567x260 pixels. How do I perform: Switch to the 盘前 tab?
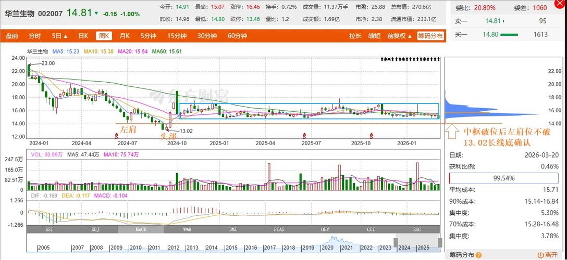point(11,36)
